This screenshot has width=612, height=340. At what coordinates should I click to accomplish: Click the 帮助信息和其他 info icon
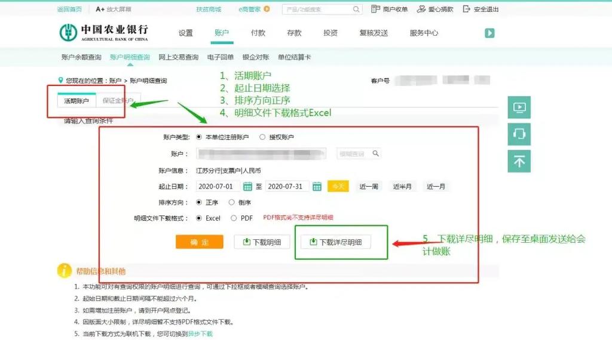[64, 271]
